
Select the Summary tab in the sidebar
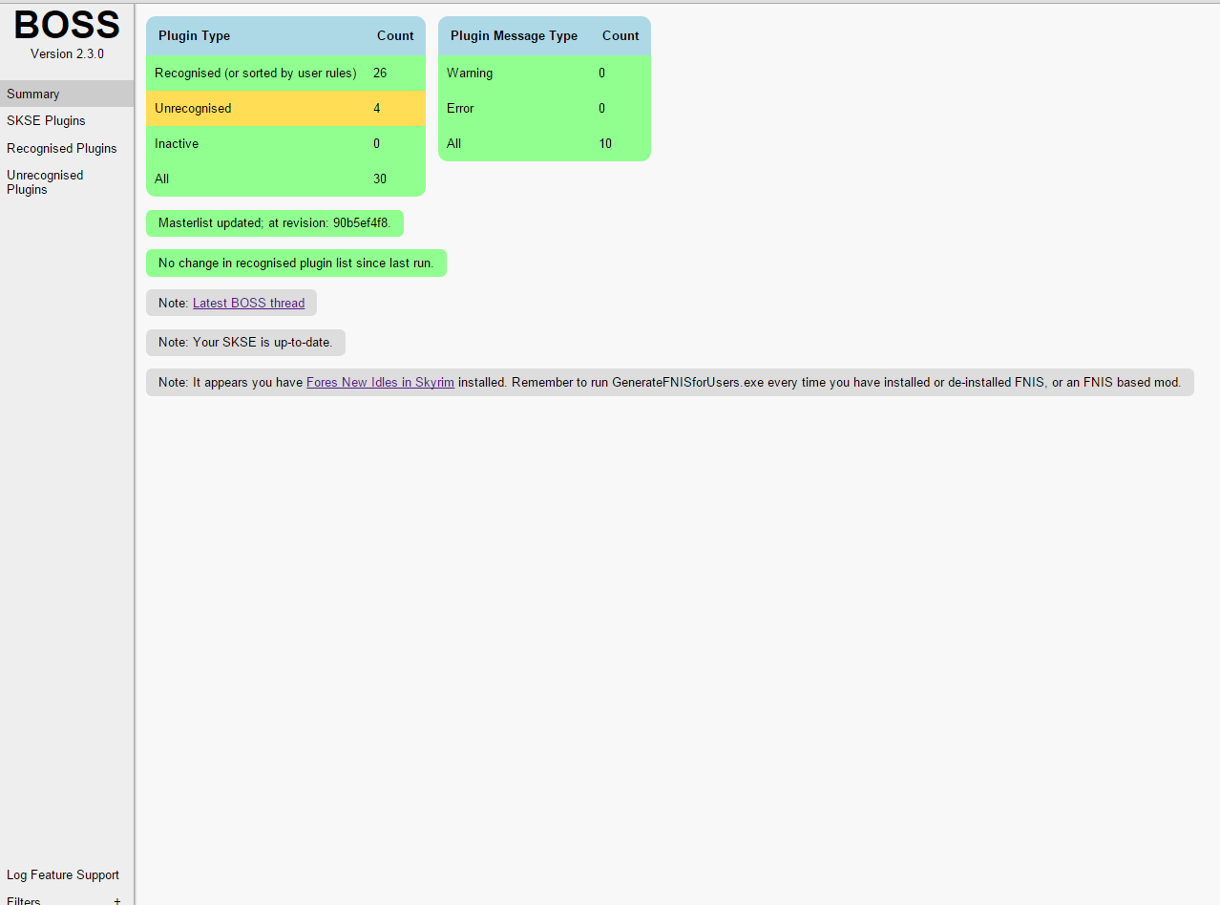coord(32,94)
